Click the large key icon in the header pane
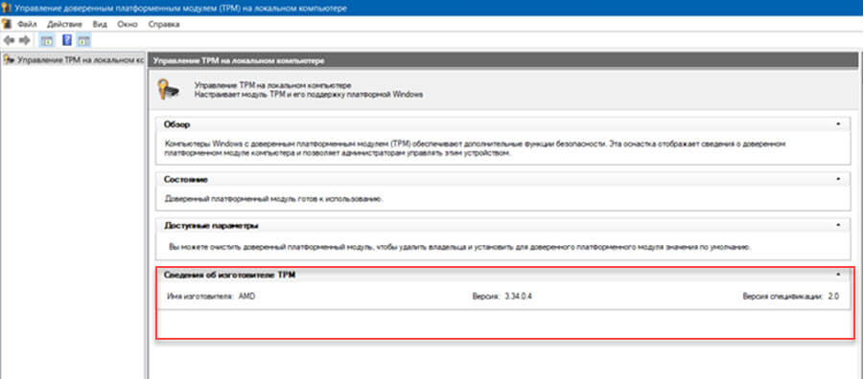This screenshot has width=864, height=379. 168,89
